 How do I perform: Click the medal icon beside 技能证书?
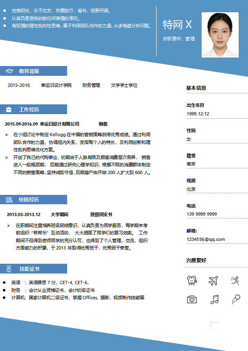tap(9, 269)
